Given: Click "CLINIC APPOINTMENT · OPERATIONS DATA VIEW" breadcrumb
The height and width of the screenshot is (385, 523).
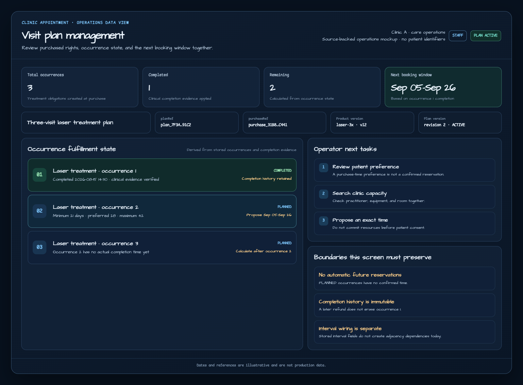Looking at the screenshot, I should click(75, 23).
